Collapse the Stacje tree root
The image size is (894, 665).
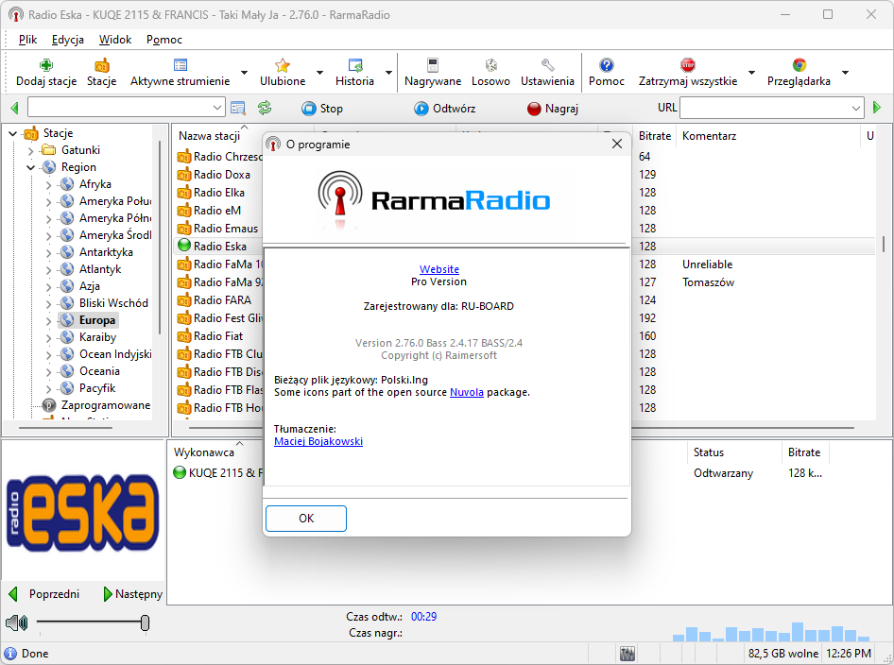click(x=12, y=133)
